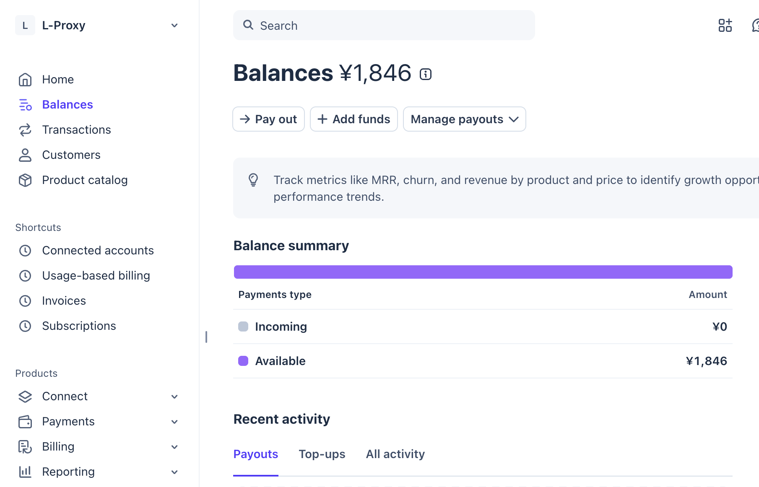Open the Manage payouts dropdown
Viewport: 759px width, 487px height.
click(465, 119)
